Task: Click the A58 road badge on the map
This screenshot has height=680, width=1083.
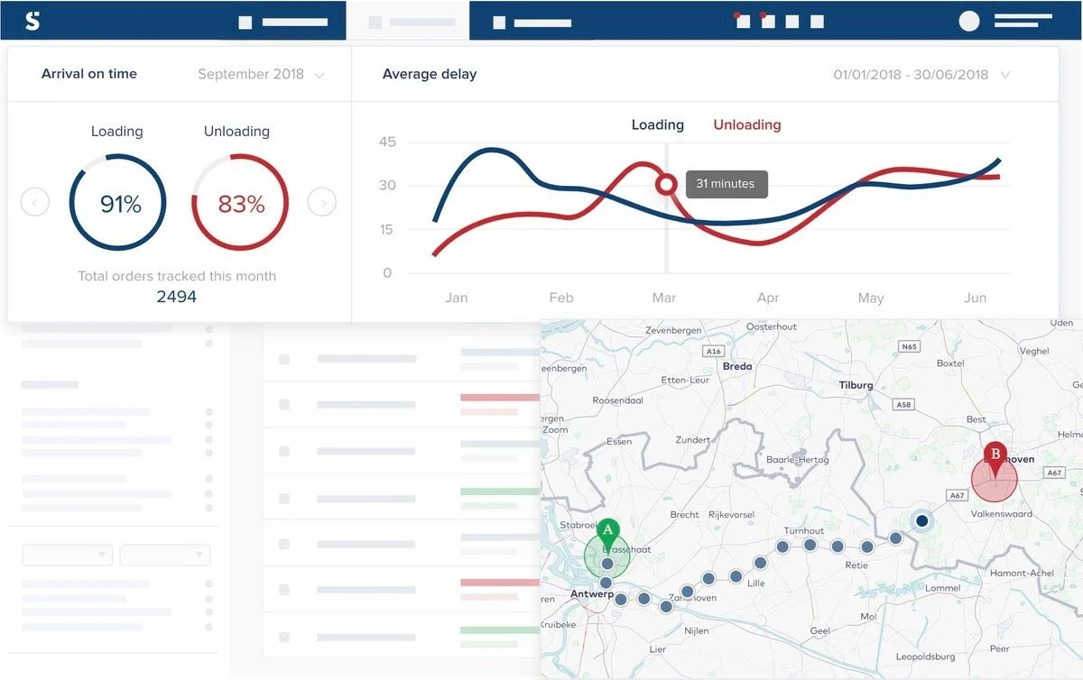Action: pos(903,405)
